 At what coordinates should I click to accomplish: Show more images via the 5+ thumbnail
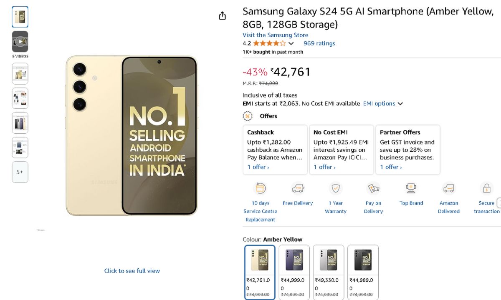(20, 172)
